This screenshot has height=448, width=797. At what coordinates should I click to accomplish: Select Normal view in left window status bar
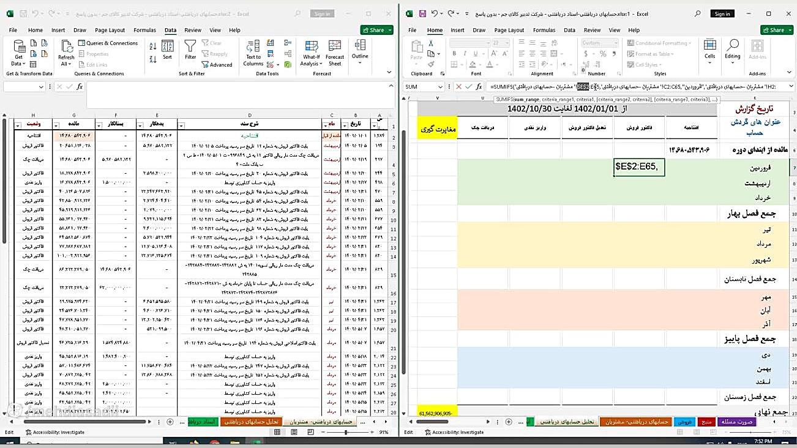click(277, 432)
